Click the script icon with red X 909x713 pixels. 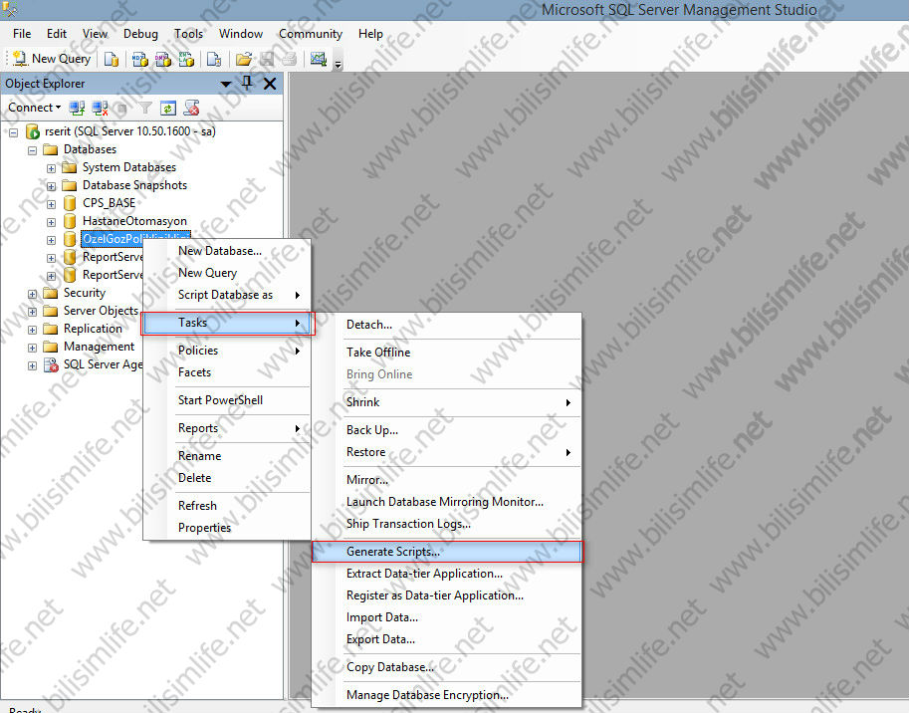191,108
